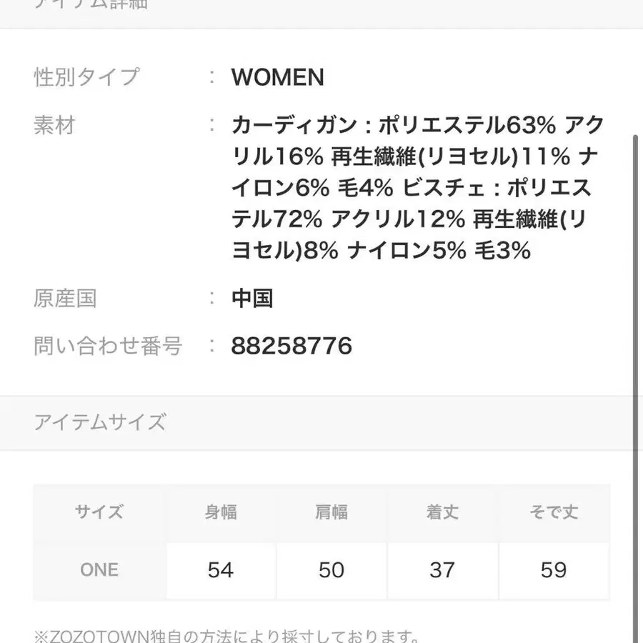Click the 問い合わせ番号 label
The width and height of the screenshot is (643, 643).
108,347
